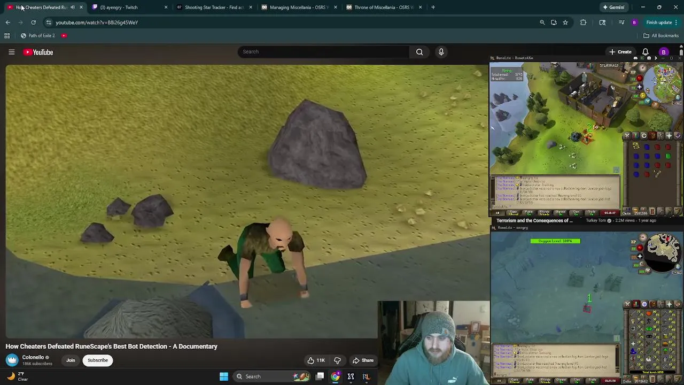Viewport: 684px width, 385px height.
Task: Bookmark this page with the star
Action: (x=565, y=22)
